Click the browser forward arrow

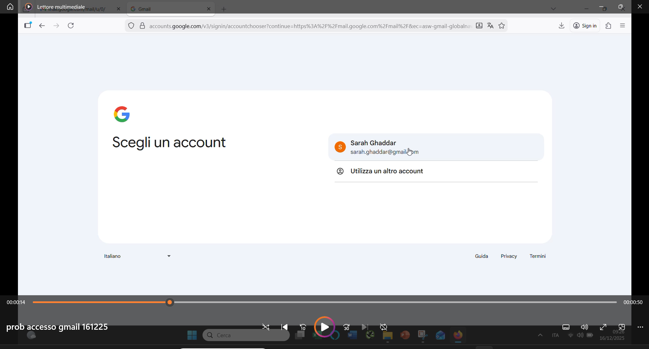tap(57, 26)
